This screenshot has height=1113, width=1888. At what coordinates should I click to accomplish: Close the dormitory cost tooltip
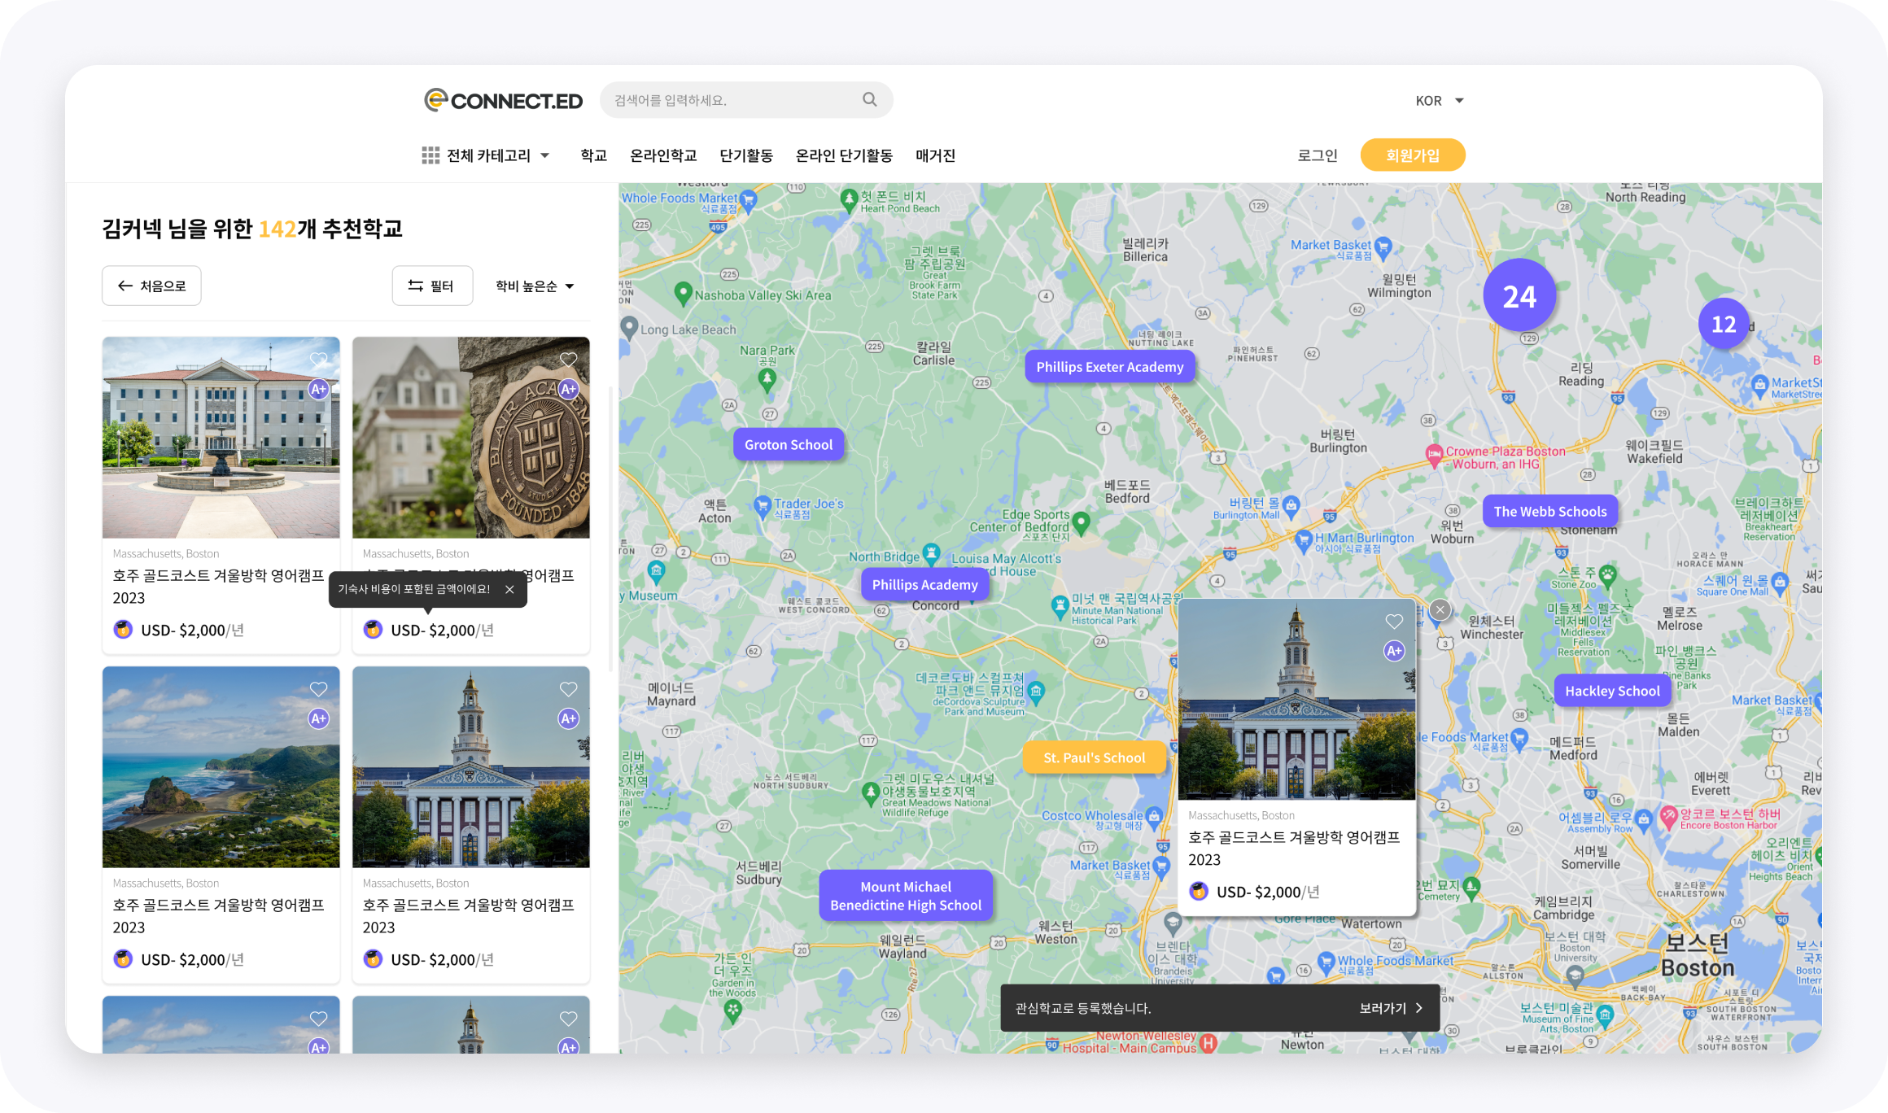(509, 589)
